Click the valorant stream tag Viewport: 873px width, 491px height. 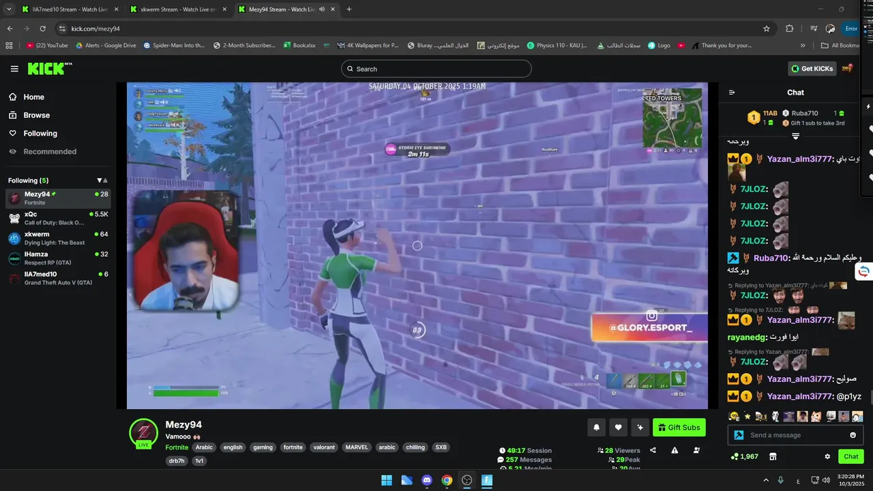tap(324, 447)
